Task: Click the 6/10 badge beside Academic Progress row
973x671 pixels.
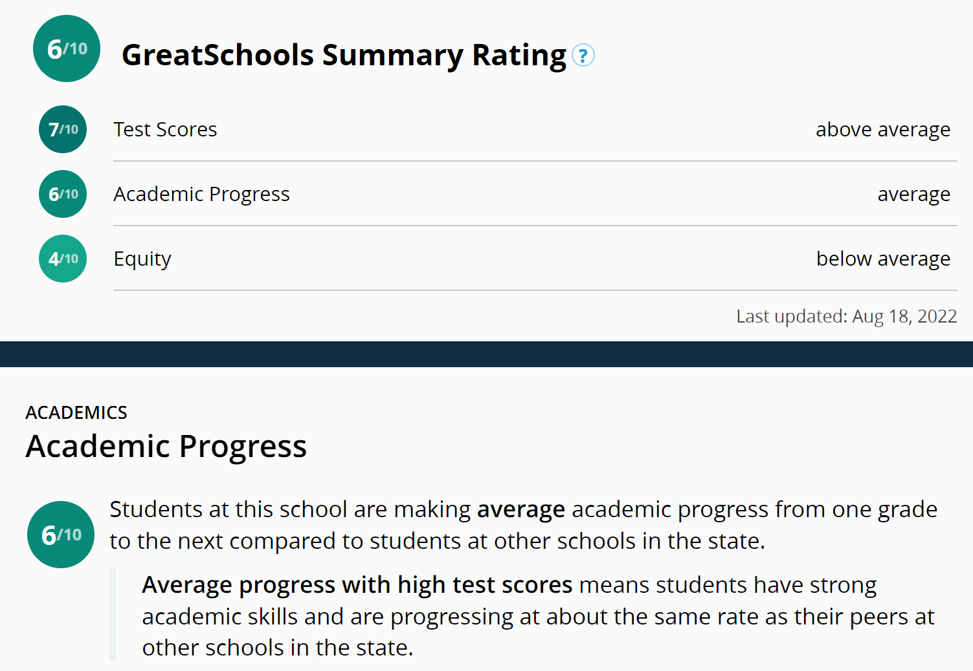Action: pyautogui.click(x=63, y=194)
